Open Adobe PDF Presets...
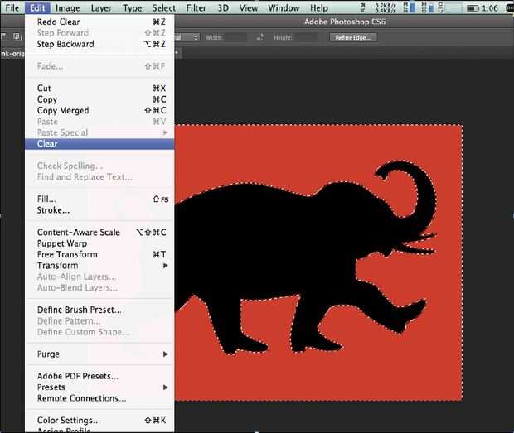 coord(99,377)
